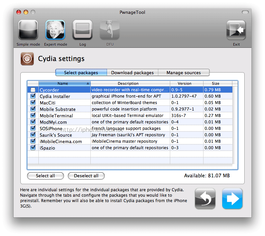Click 'local UIKit-based Terminal emulator' description
Screen dimensions: 265x236
point(127,115)
